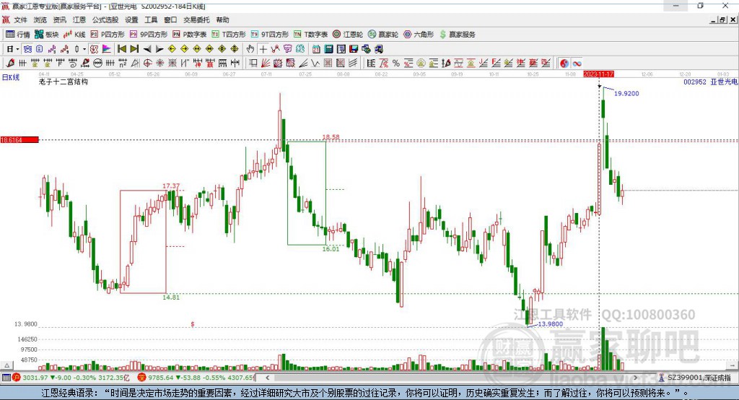Image resolution: width=739 pixels, height=400 pixels.
Task: Click the 13.9800 low price label
Action: 551,324
